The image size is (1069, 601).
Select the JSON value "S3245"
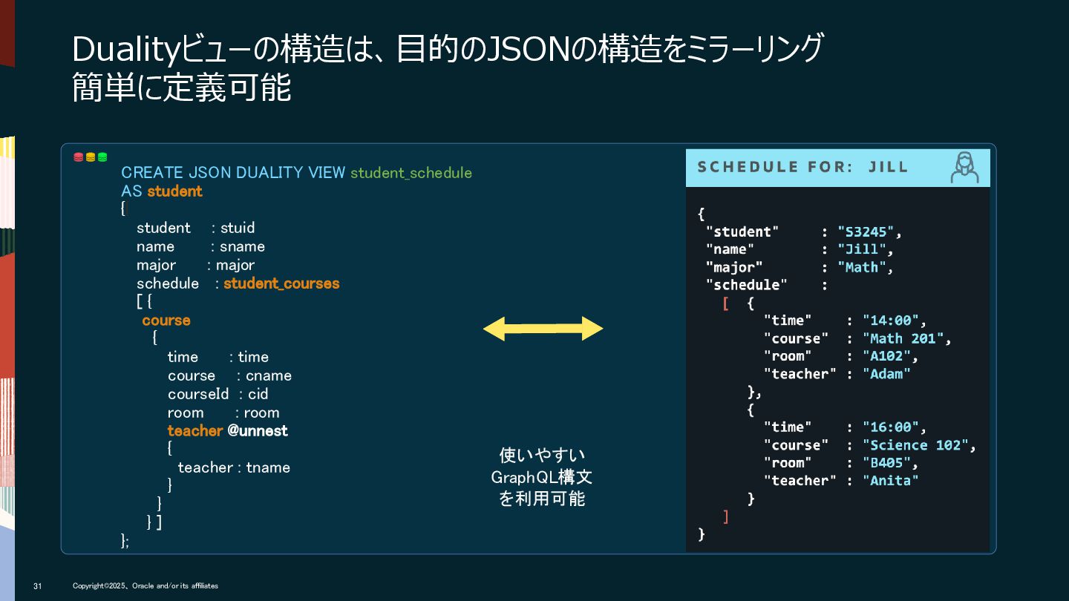(866, 231)
